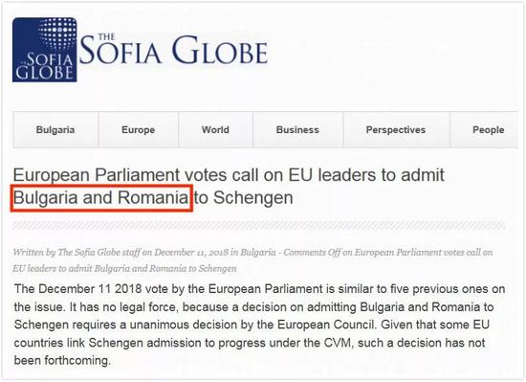Viewport: 526px width, 382px height.
Task: Switch to the Perspectives tab
Action: (396, 130)
